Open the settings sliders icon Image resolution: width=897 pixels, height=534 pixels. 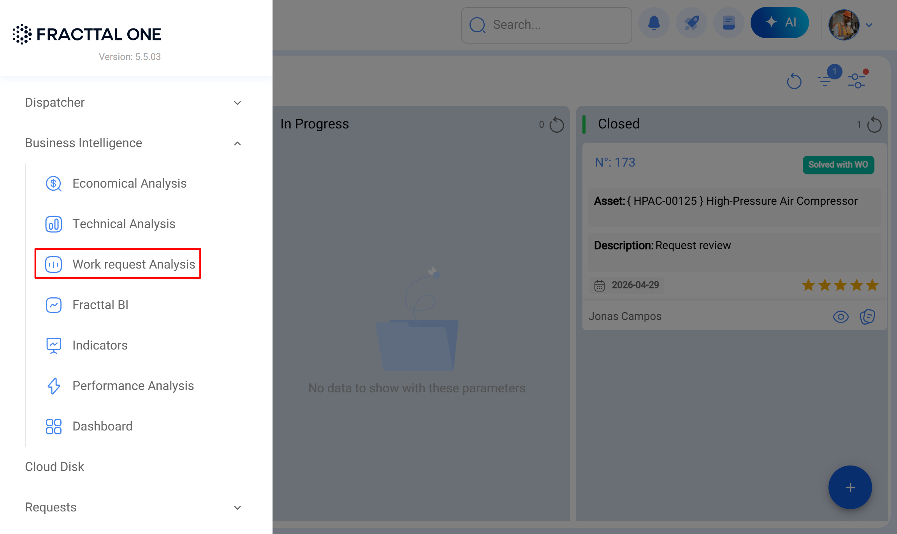[857, 81]
